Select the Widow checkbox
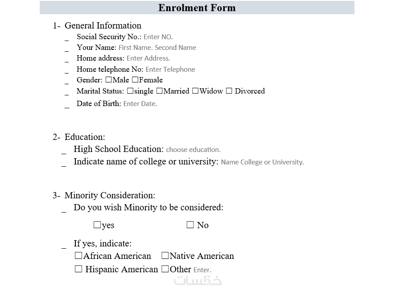This screenshot has width=396, height=291. pyautogui.click(x=195, y=91)
